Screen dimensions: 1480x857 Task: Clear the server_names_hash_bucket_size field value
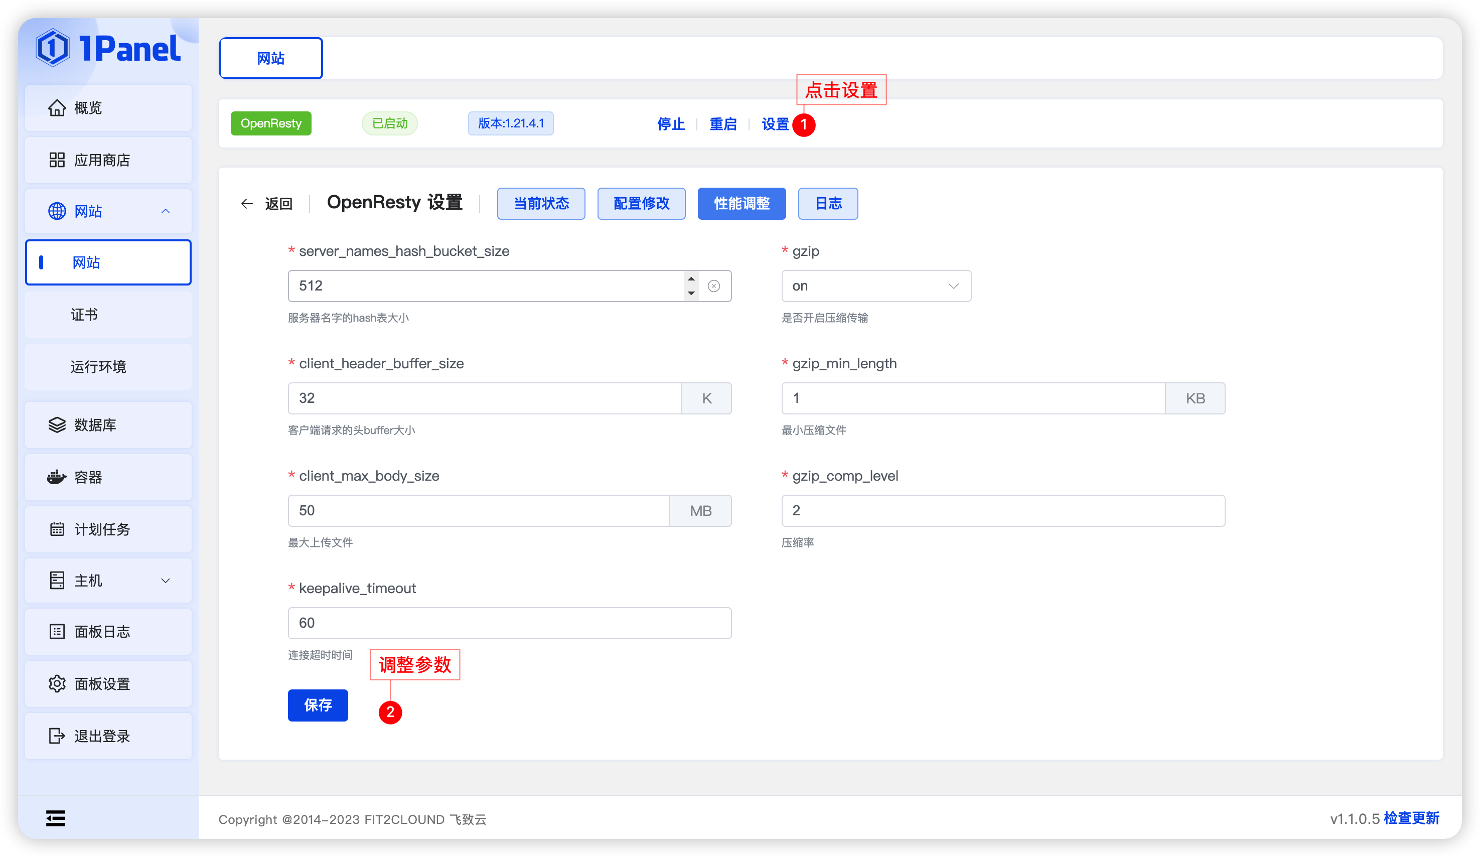tap(714, 285)
